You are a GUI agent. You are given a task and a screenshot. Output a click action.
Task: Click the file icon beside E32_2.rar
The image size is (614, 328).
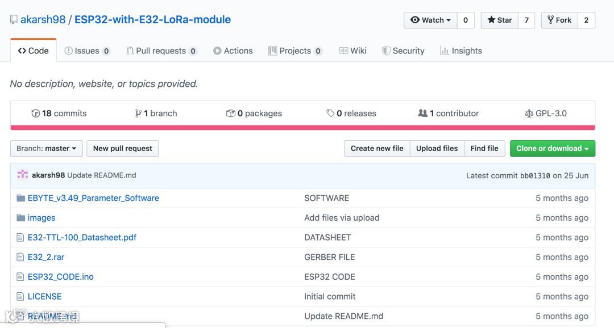coord(21,257)
